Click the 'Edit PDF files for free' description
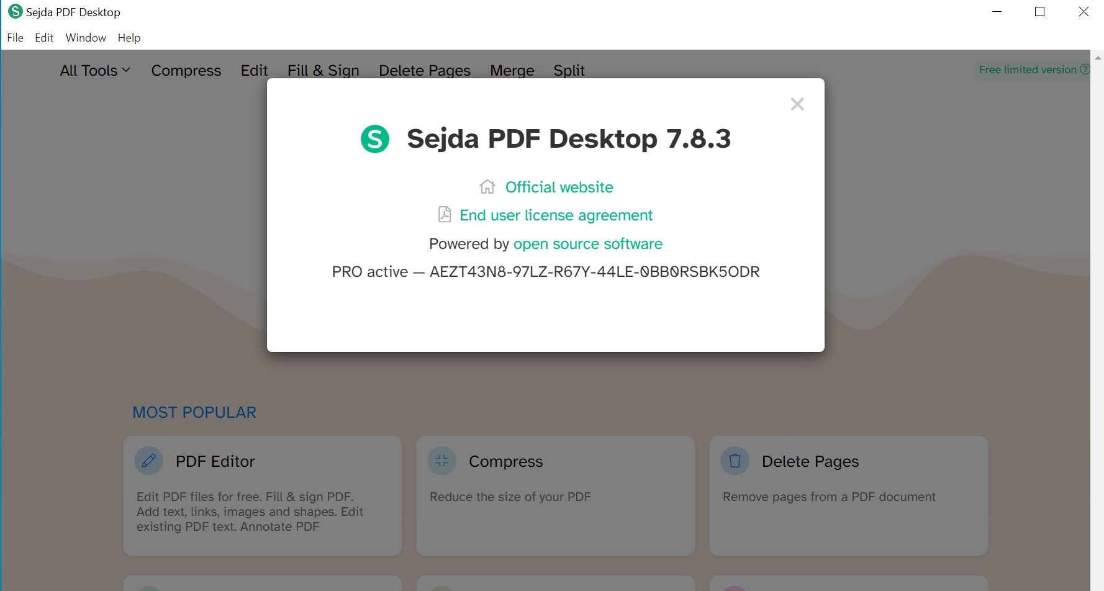1104x591 pixels. pos(250,512)
